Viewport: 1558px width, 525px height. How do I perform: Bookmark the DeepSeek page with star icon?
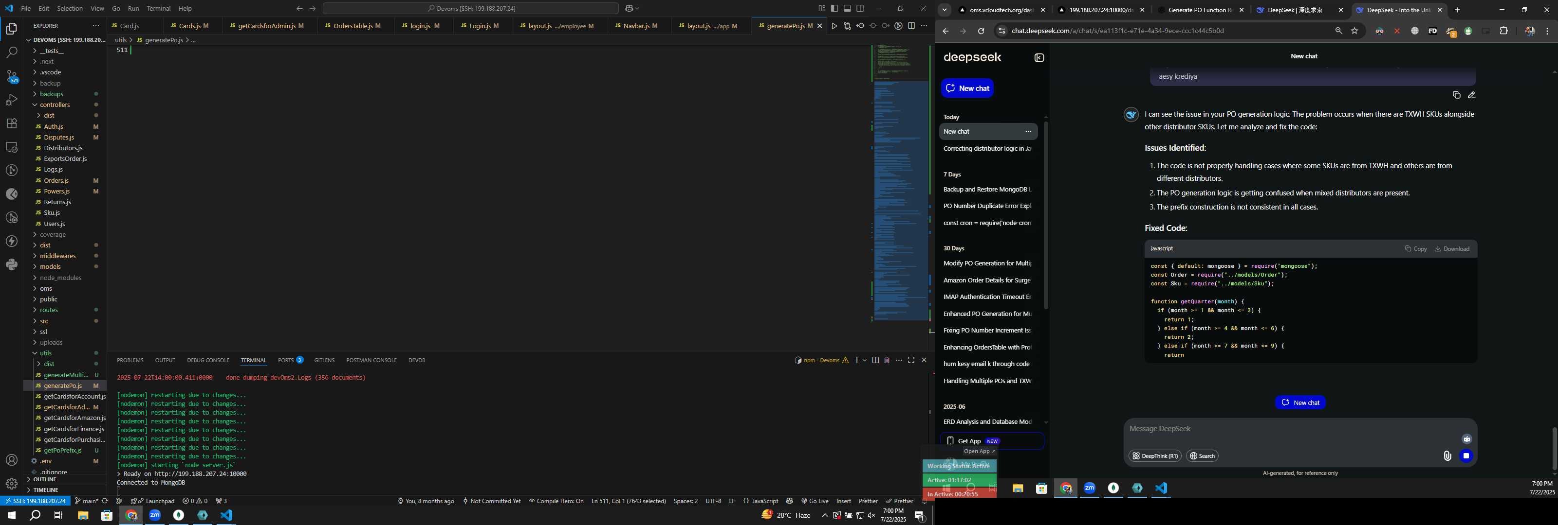pos(1355,31)
